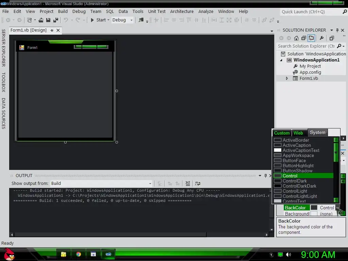The image size is (348, 261).
Task: Collapse the WindowsApplication1 project node
Action: 281,60
